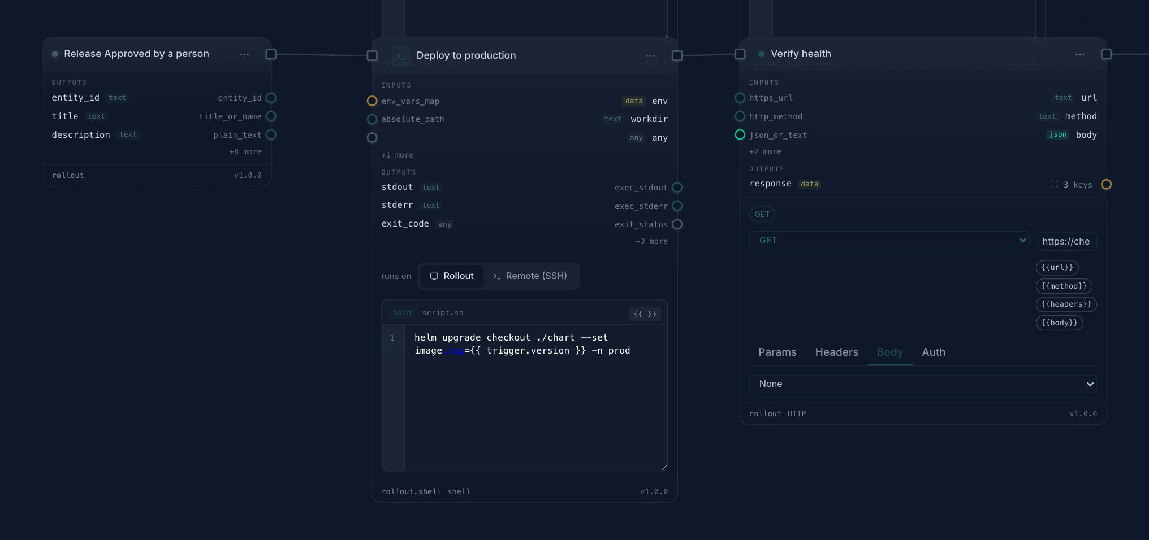Select the unnamed any input port
The width and height of the screenshot is (1149, 540).
click(x=372, y=137)
